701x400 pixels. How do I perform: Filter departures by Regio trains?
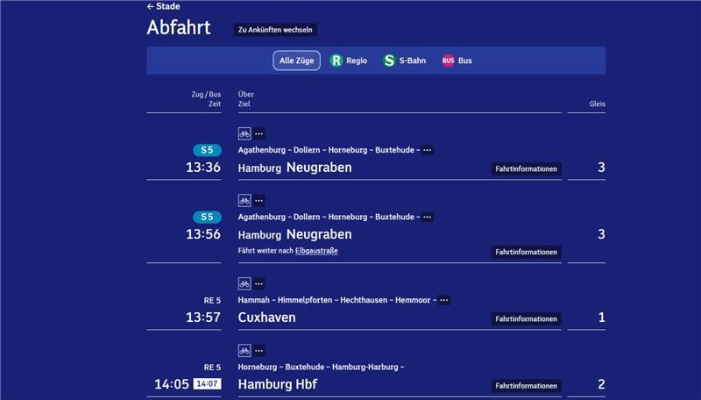tap(348, 61)
